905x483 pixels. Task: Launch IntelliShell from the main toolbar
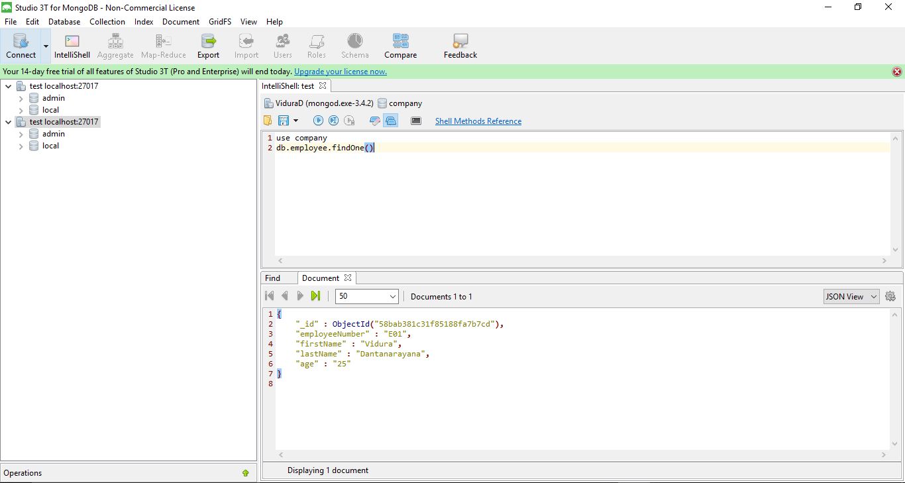coord(72,46)
